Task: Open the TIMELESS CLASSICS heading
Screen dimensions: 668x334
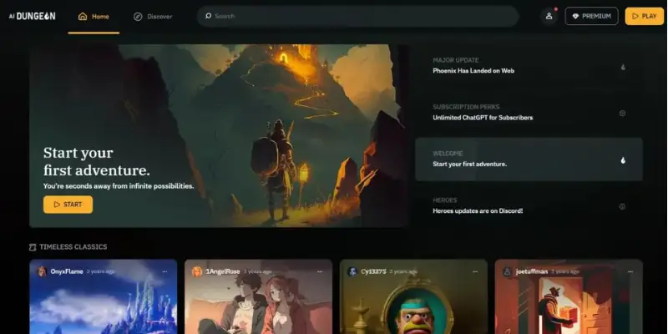Action: (x=73, y=247)
